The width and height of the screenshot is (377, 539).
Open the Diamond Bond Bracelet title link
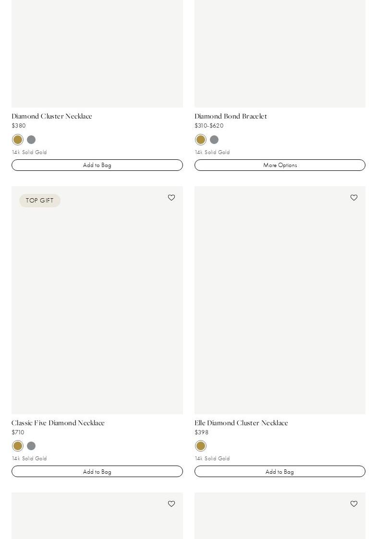[231, 116]
